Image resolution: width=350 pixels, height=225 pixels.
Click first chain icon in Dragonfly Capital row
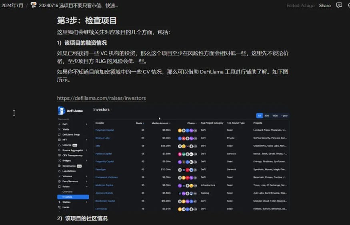click(180, 162)
